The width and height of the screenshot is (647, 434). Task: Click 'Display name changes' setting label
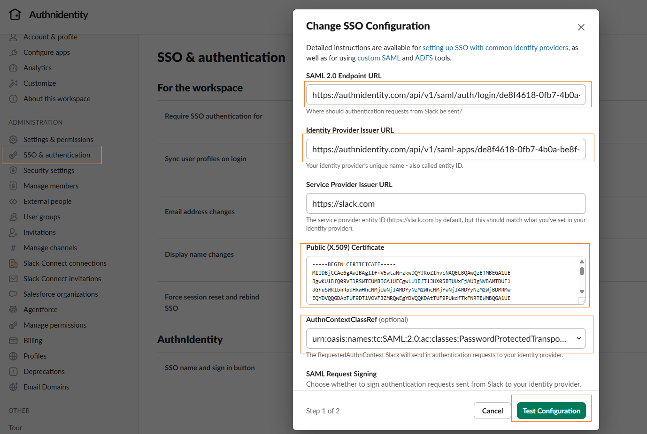(x=199, y=254)
